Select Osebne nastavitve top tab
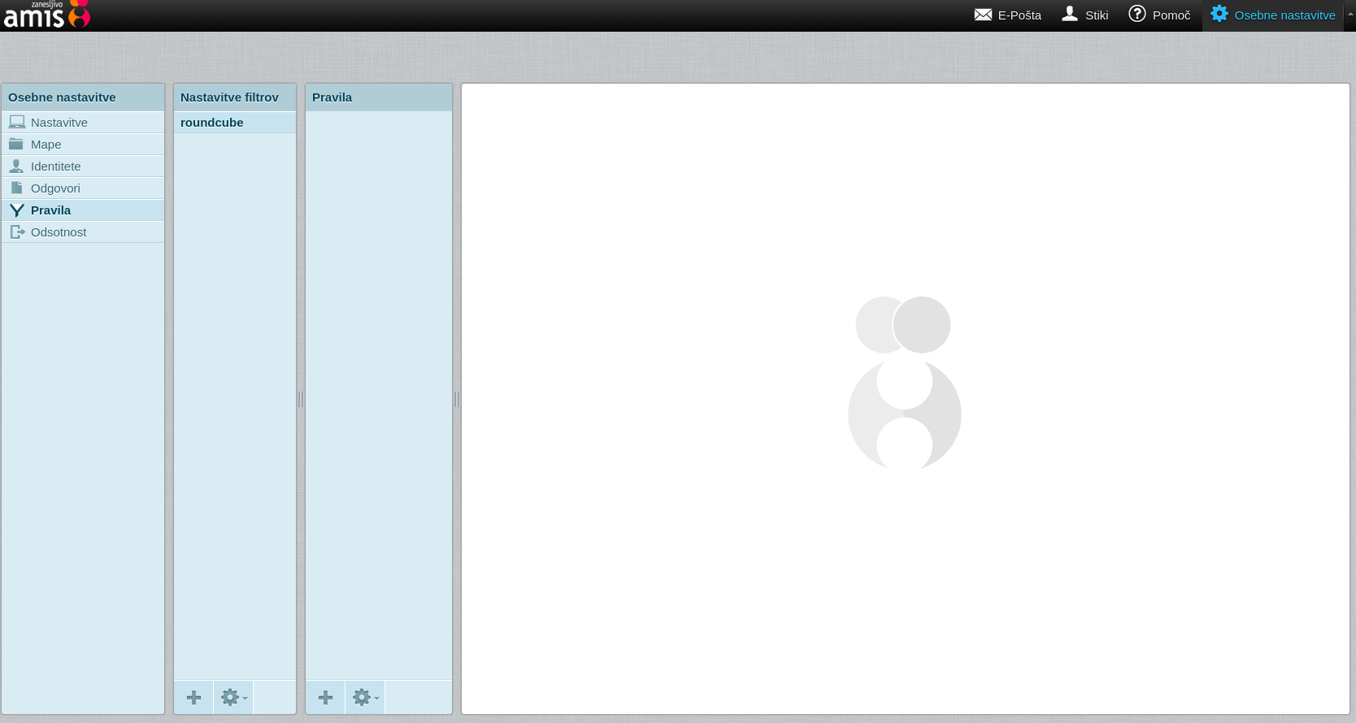This screenshot has width=1356, height=723. (x=1273, y=15)
